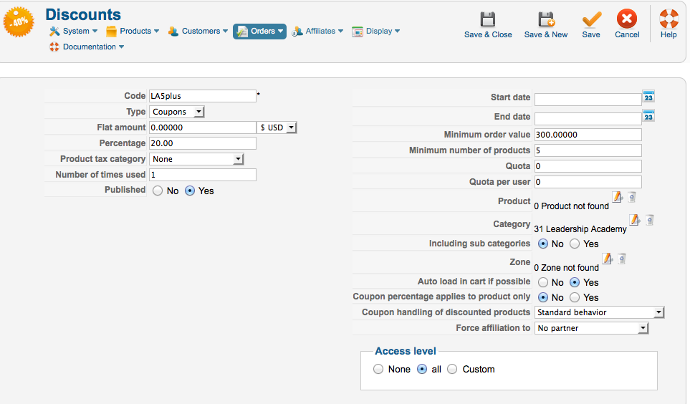The image size is (690, 404).
Task: Set Published to No
Action: [158, 191]
